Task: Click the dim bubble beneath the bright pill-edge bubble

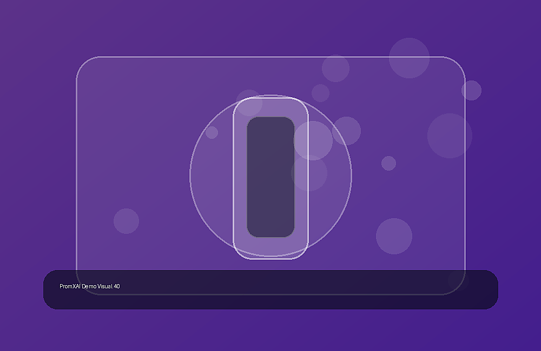Action: (309, 173)
